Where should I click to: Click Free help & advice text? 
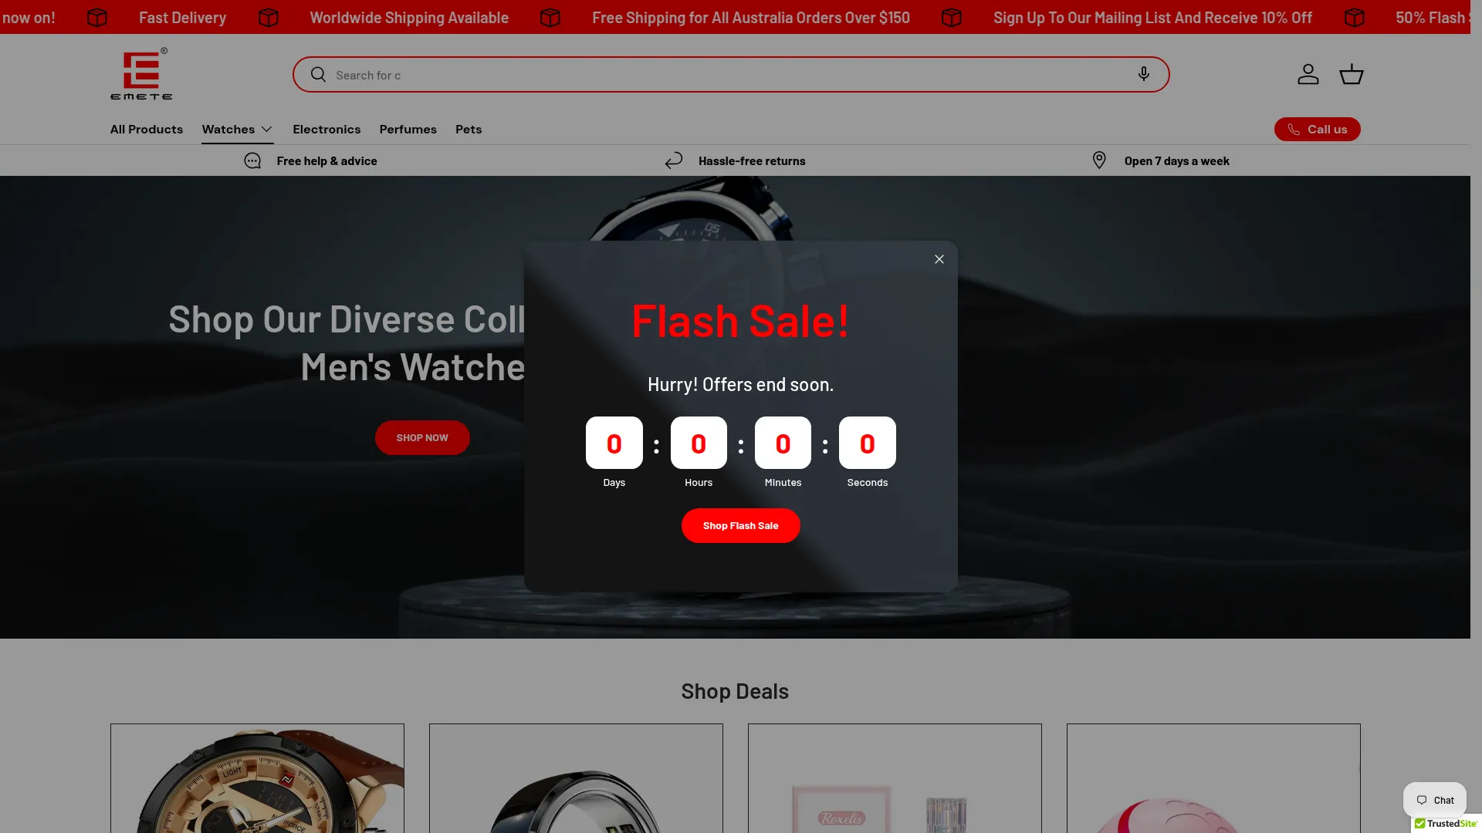coord(327,160)
